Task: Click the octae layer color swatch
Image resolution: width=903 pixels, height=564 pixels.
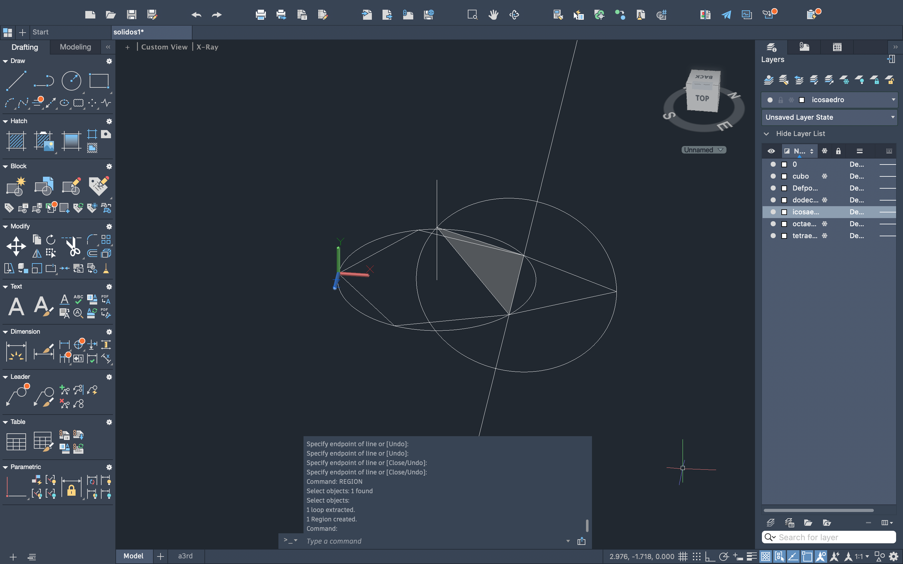Action: 784,224
